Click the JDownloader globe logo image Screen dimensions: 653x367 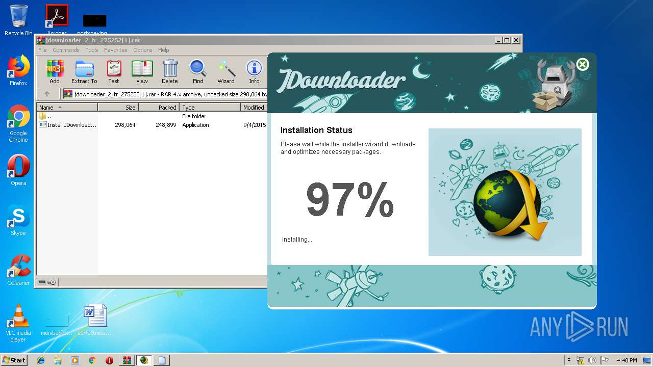point(510,206)
